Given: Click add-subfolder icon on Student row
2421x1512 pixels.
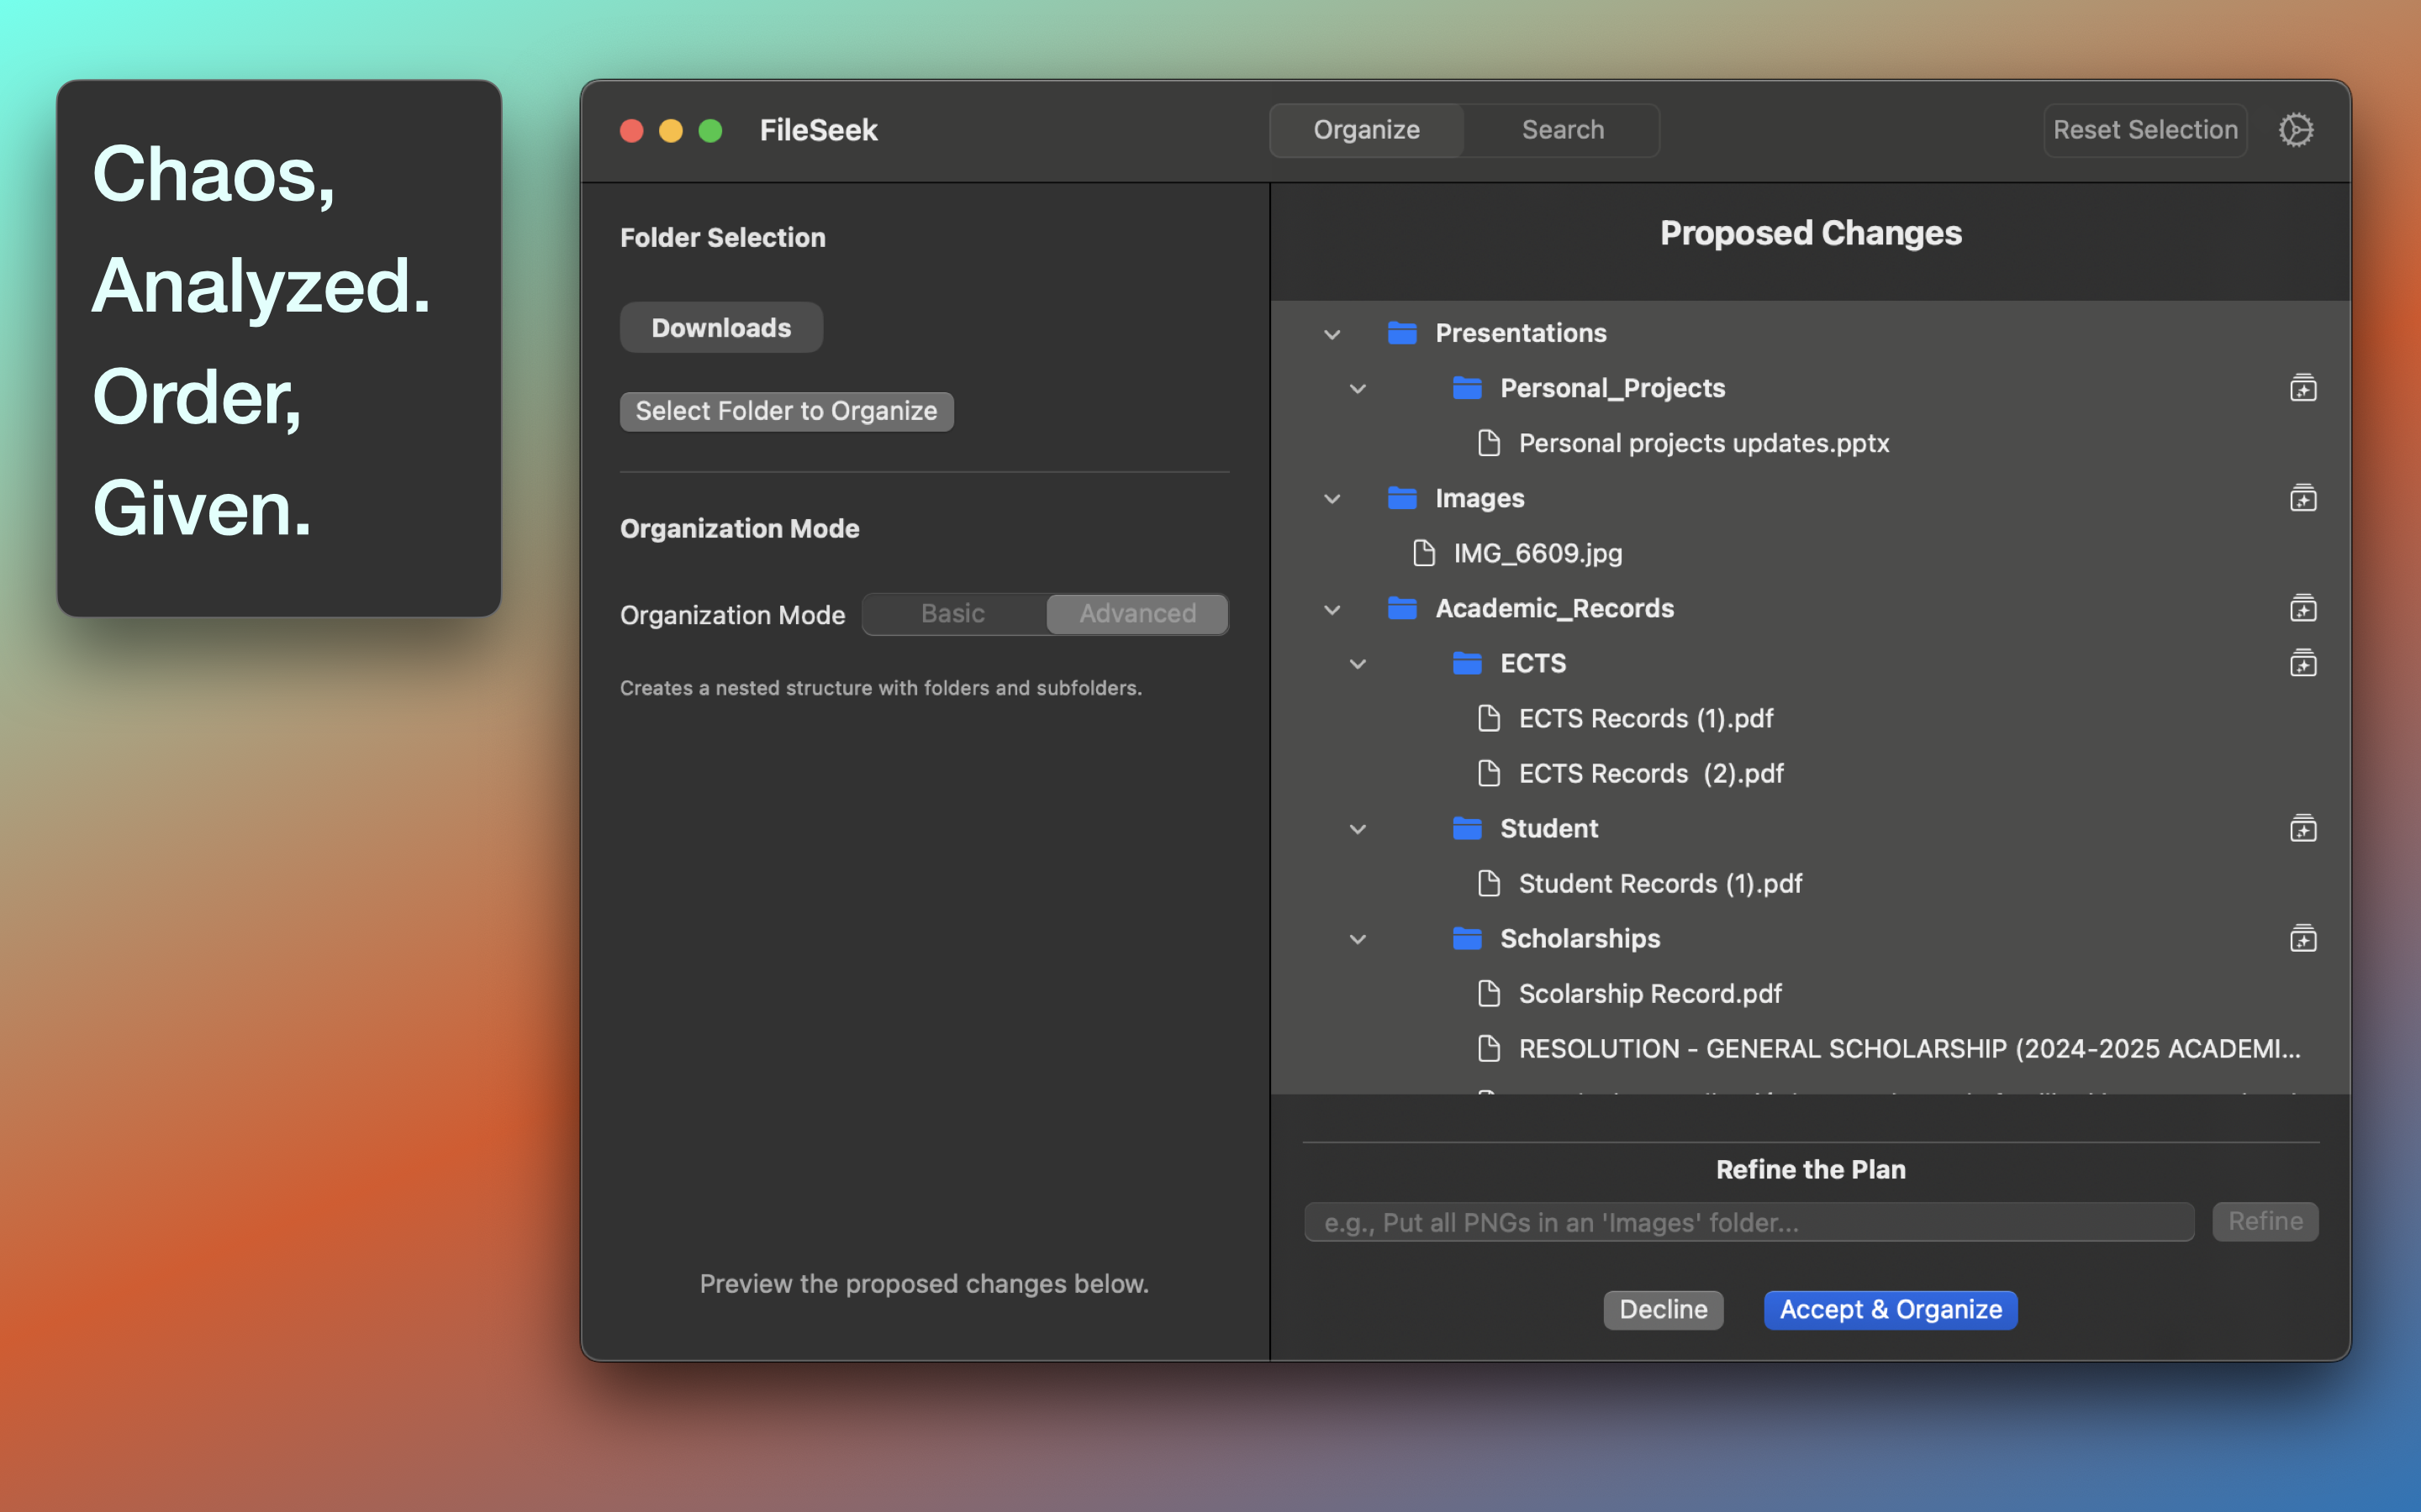Looking at the screenshot, I should click(2303, 828).
